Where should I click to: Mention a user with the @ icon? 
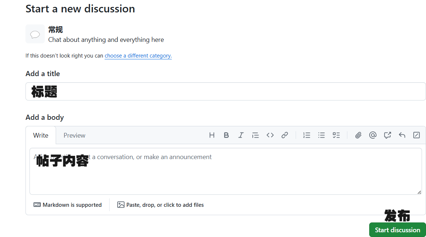(373, 135)
